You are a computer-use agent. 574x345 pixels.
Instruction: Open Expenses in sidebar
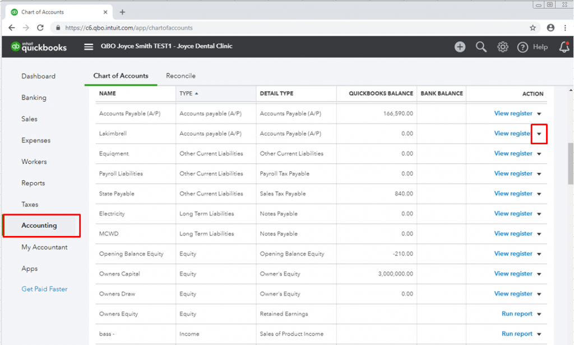[36, 140]
